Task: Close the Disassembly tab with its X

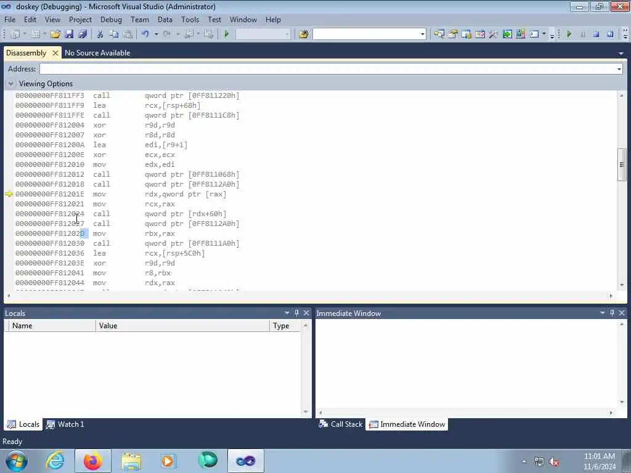Action: (55, 53)
